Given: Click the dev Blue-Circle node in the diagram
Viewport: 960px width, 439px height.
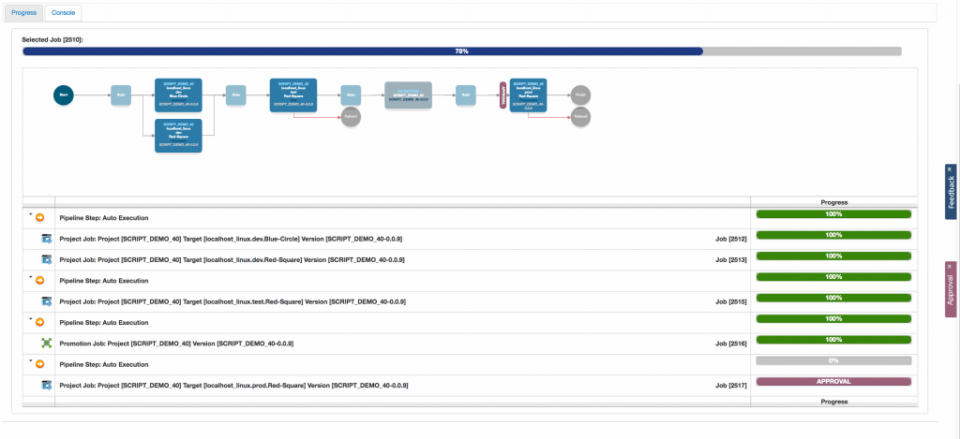Looking at the screenshot, I should coord(178,95).
